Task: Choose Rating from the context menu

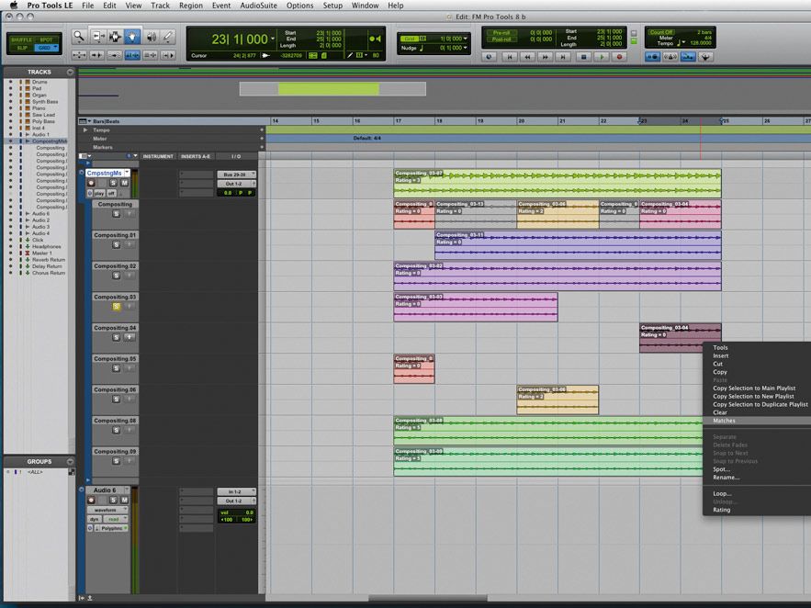Action: [722, 510]
